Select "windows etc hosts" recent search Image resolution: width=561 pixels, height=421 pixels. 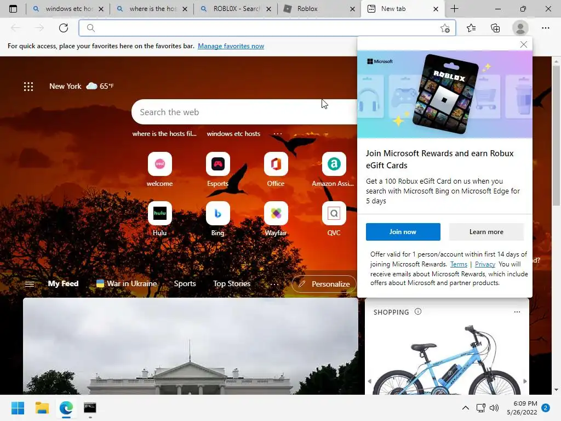tap(233, 134)
